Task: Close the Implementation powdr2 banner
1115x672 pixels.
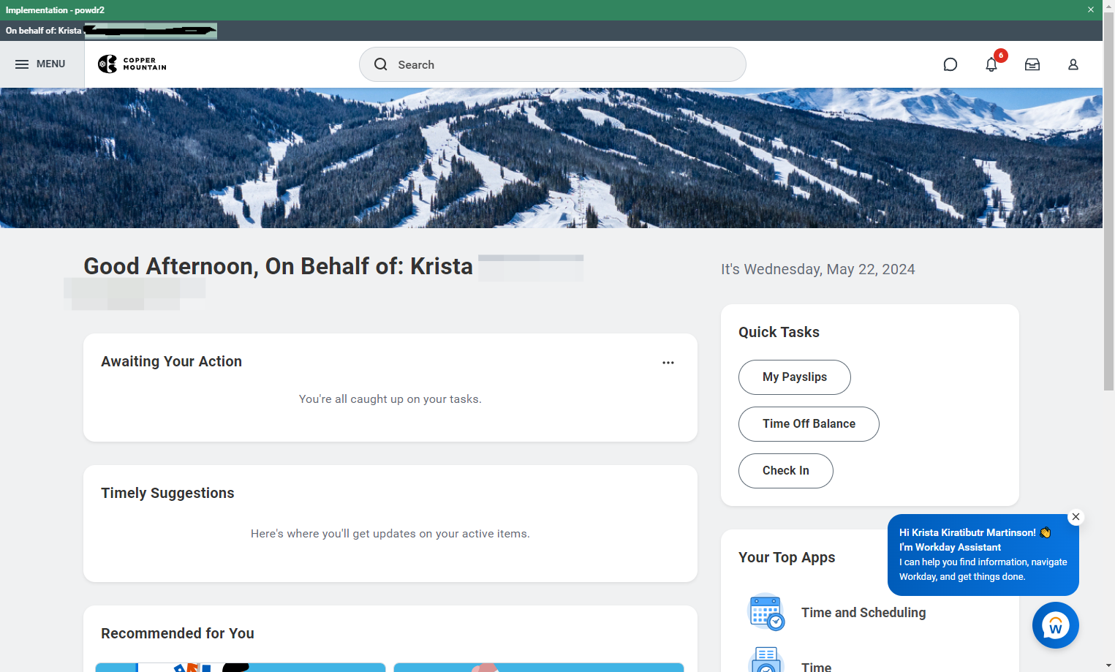Action: click(1091, 10)
